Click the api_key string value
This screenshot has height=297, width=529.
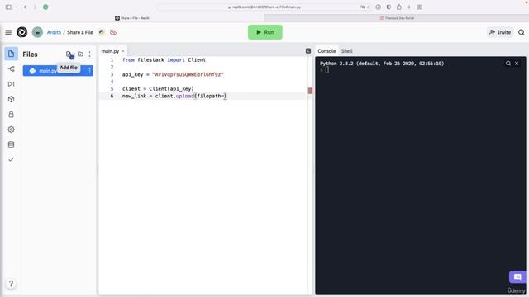(188, 74)
